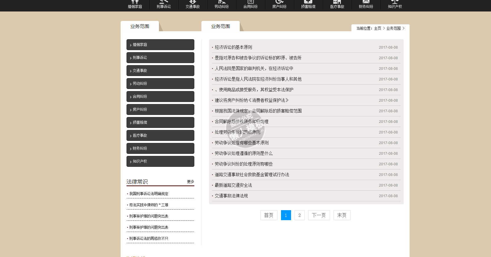Expand the 房产纠纷 sidebar category
Image resolution: width=491 pixels, height=257 pixels.
(x=160, y=110)
